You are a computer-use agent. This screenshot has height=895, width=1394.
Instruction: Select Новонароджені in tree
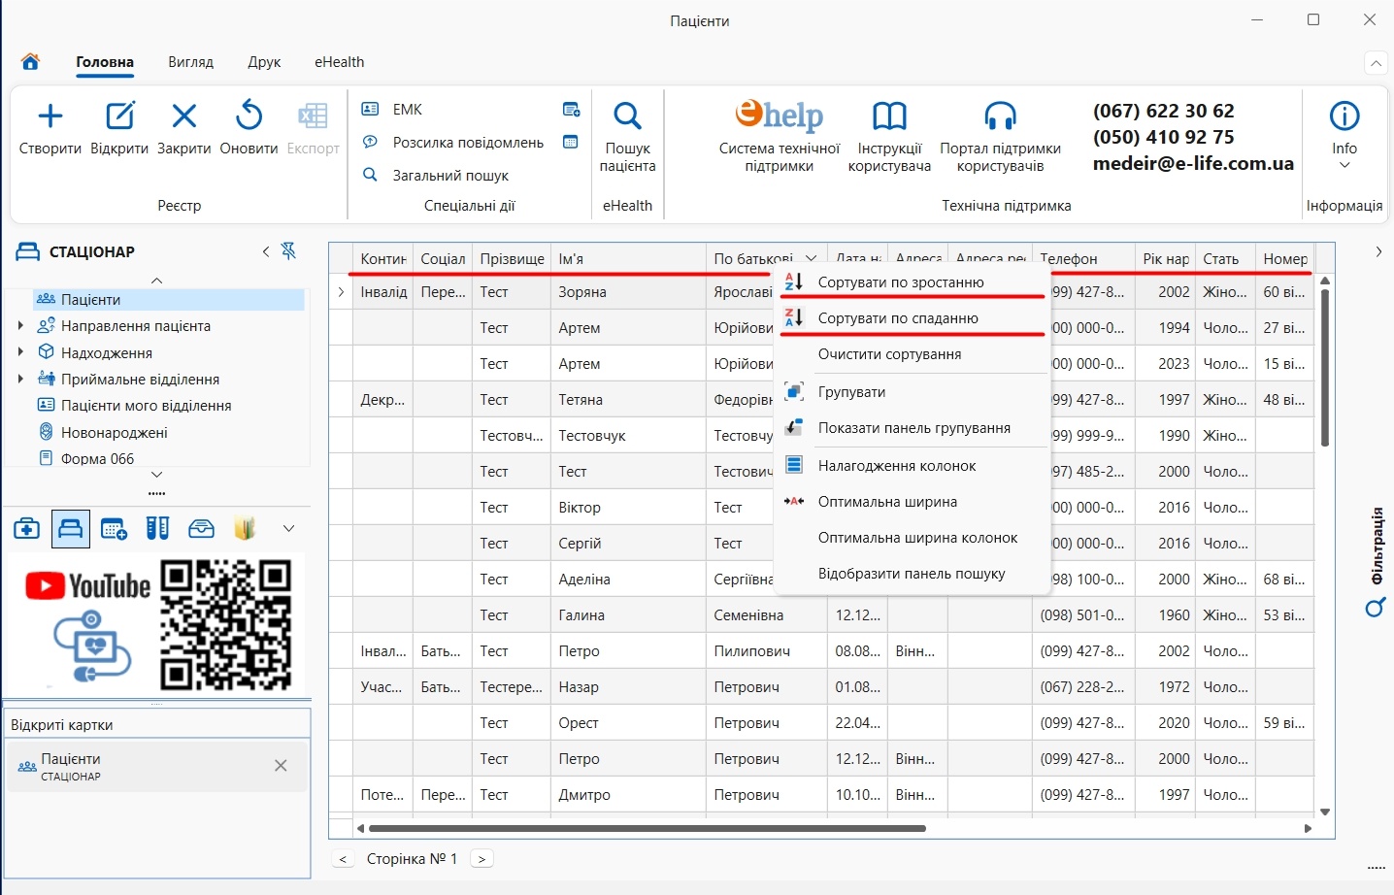[x=114, y=432]
